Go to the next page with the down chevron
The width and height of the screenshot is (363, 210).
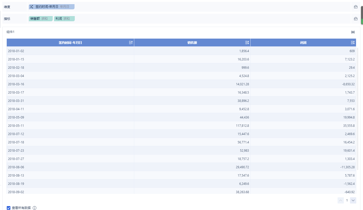[353, 200]
